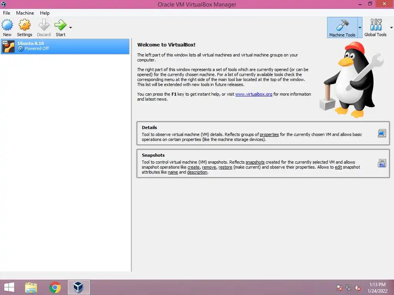Open the Help menu
The width and height of the screenshot is (394, 295).
45,13
